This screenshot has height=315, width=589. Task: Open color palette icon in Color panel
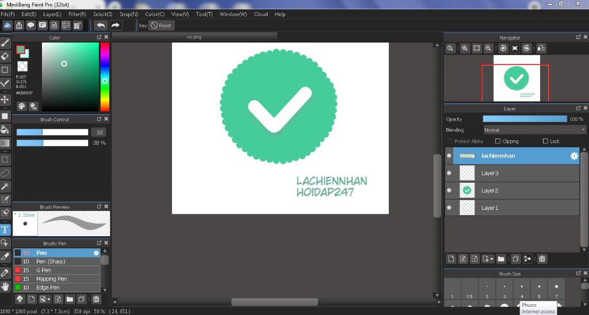[22, 106]
